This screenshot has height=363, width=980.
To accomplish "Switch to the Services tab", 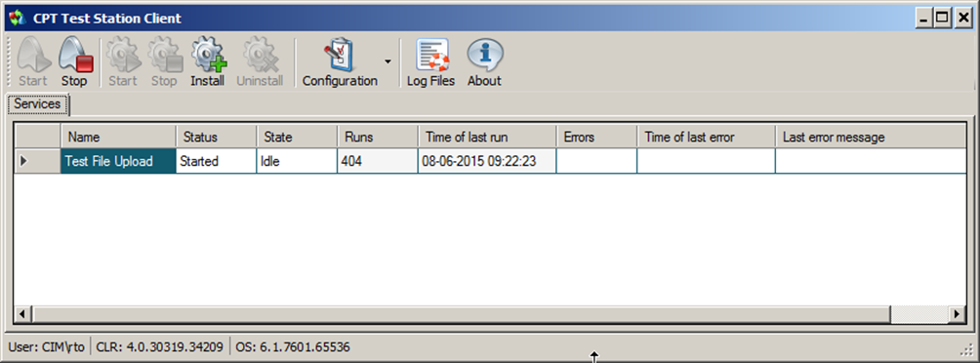I will [37, 103].
